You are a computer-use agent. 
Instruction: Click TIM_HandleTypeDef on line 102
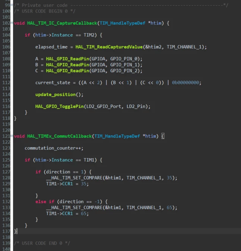tap(123, 23)
